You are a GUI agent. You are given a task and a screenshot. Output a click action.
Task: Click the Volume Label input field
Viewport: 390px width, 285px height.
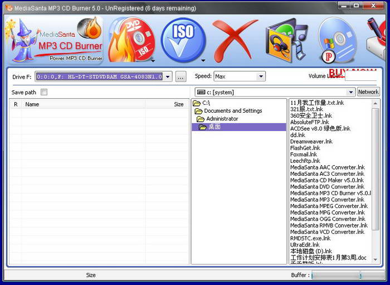tap(361, 76)
